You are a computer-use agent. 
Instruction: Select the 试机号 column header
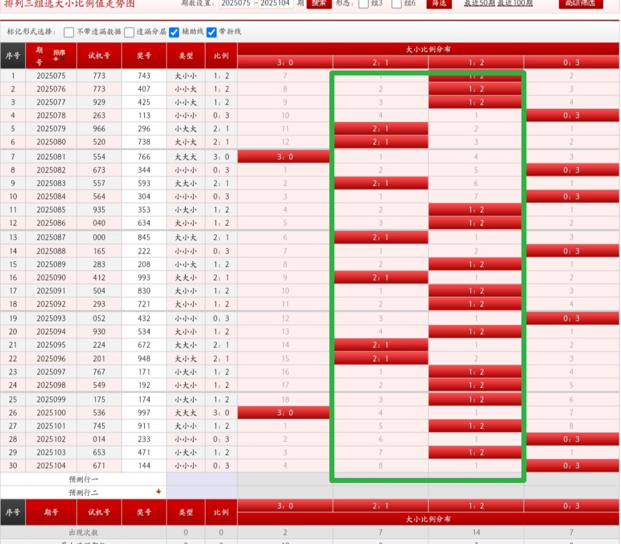tap(99, 56)
